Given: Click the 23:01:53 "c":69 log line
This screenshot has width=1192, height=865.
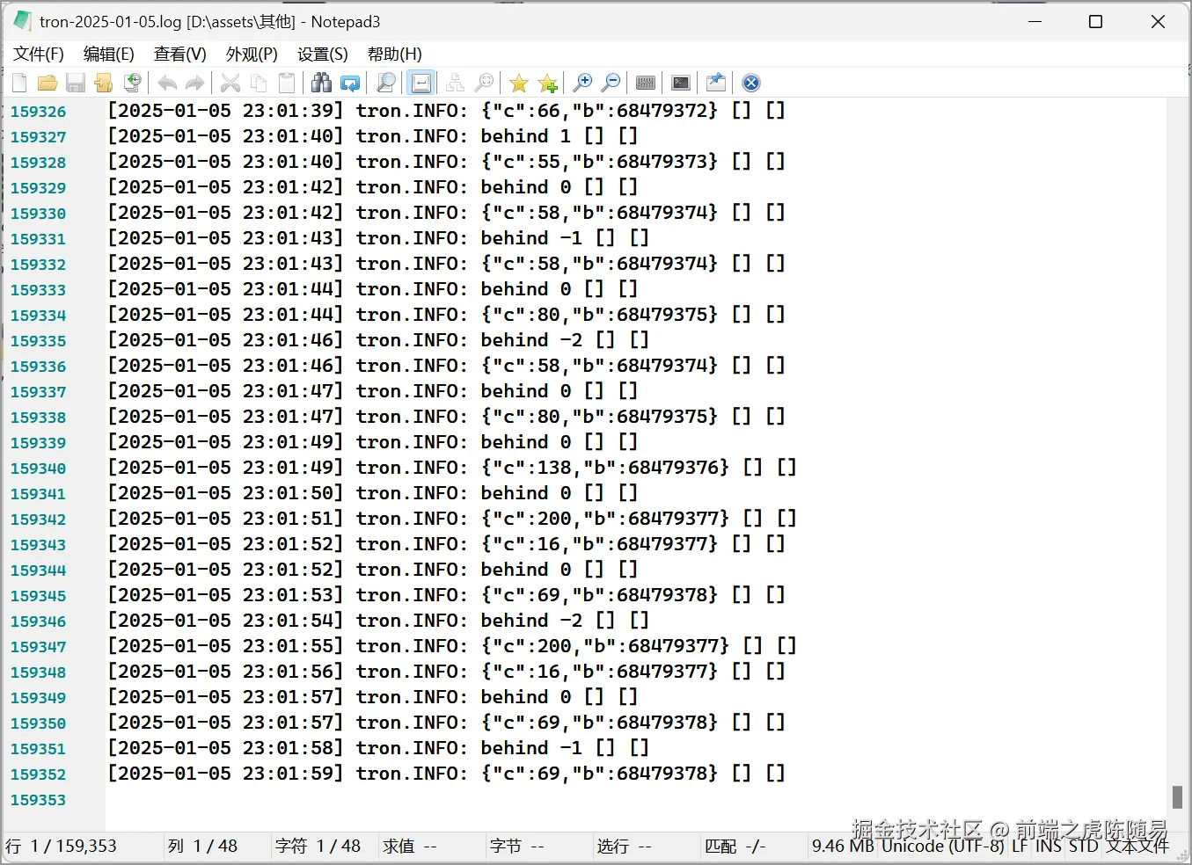Looking at the screenshot, I should tap(446, 595).
